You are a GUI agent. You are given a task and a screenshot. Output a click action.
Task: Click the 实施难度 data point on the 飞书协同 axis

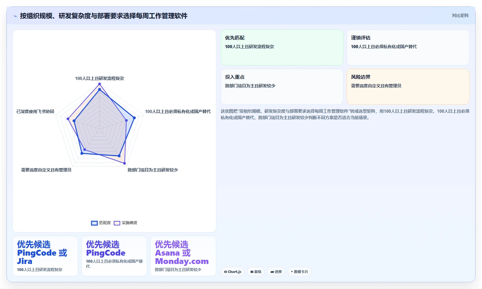tap(68, 119)
